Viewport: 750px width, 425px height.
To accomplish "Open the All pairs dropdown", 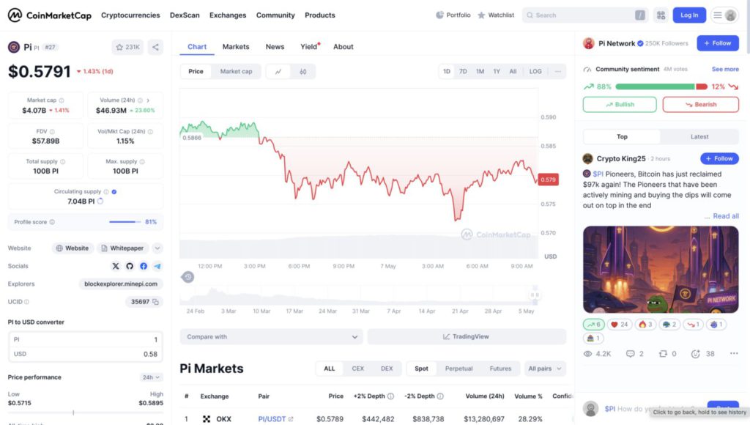I will [546, 369].
